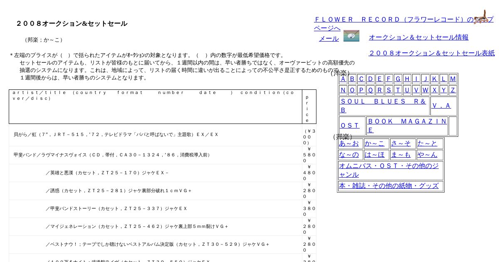Open the OST section link

pos(350,126)
